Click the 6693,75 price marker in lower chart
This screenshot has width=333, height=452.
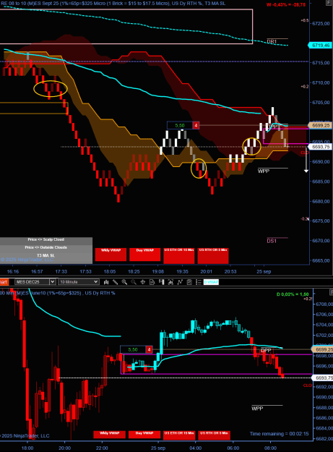pyautogui.click(x=322, y=378)
